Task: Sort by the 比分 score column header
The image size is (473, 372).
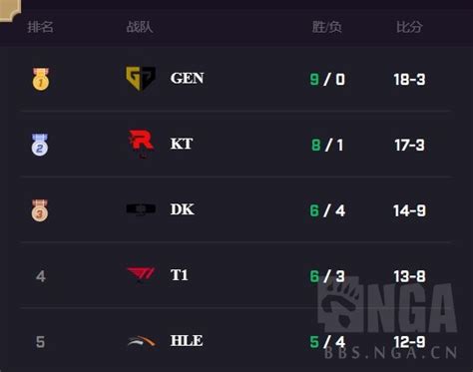Action: pos(409,27)
